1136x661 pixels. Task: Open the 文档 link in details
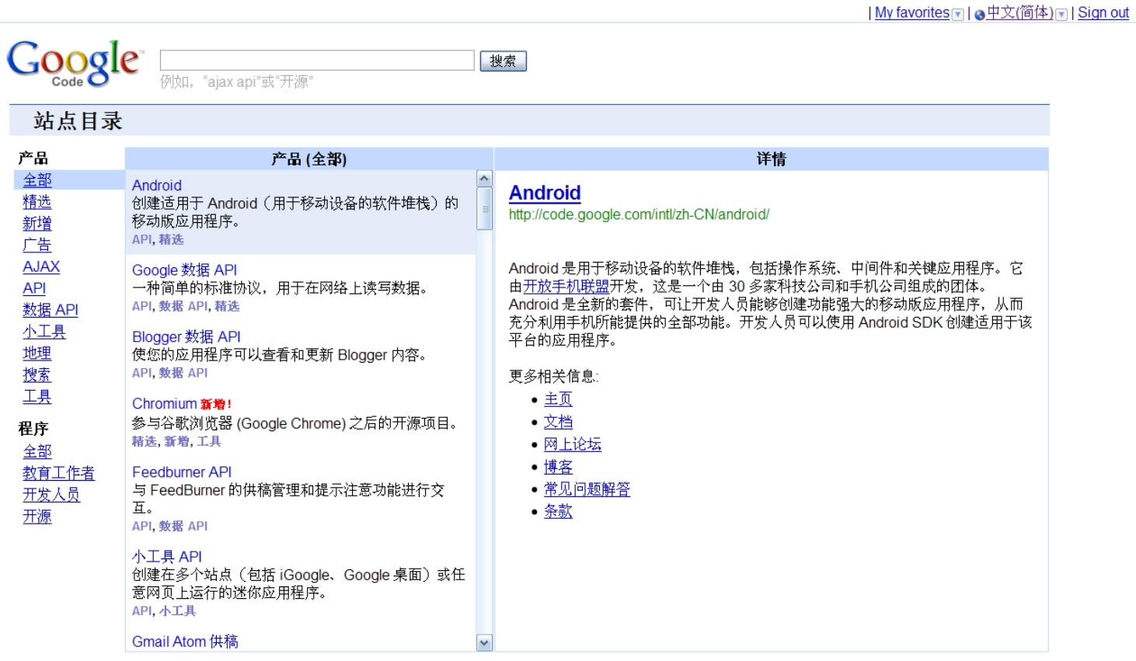558,422
